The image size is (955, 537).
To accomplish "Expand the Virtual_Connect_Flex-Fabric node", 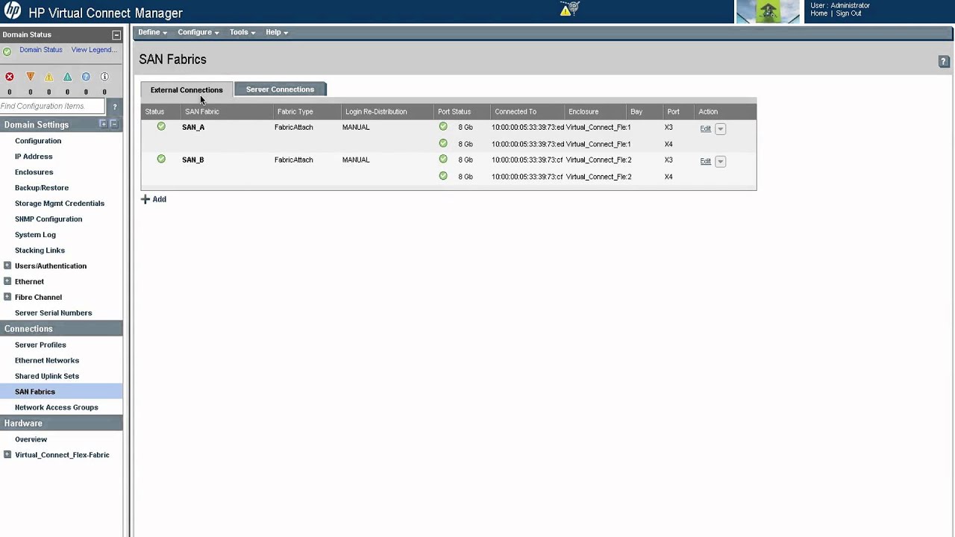I will click(7, 454).
